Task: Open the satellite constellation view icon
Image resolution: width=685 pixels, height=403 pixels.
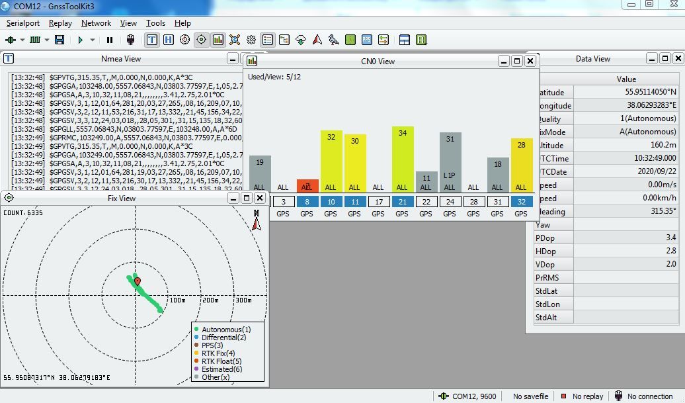Action: tap(235, 40)
